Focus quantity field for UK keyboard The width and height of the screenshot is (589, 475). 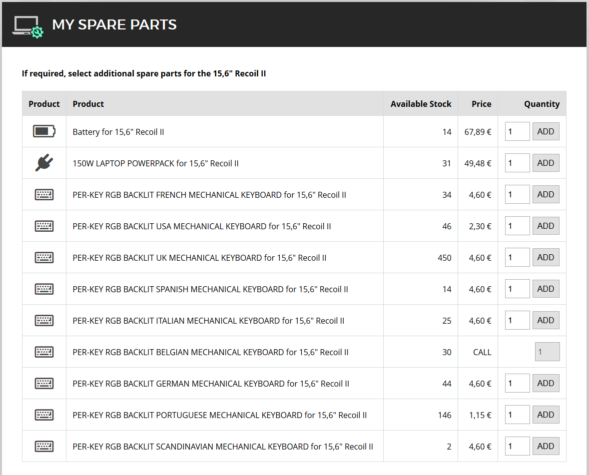517,258
